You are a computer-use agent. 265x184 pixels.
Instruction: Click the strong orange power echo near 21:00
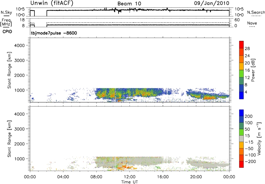(x=209, y=98)
